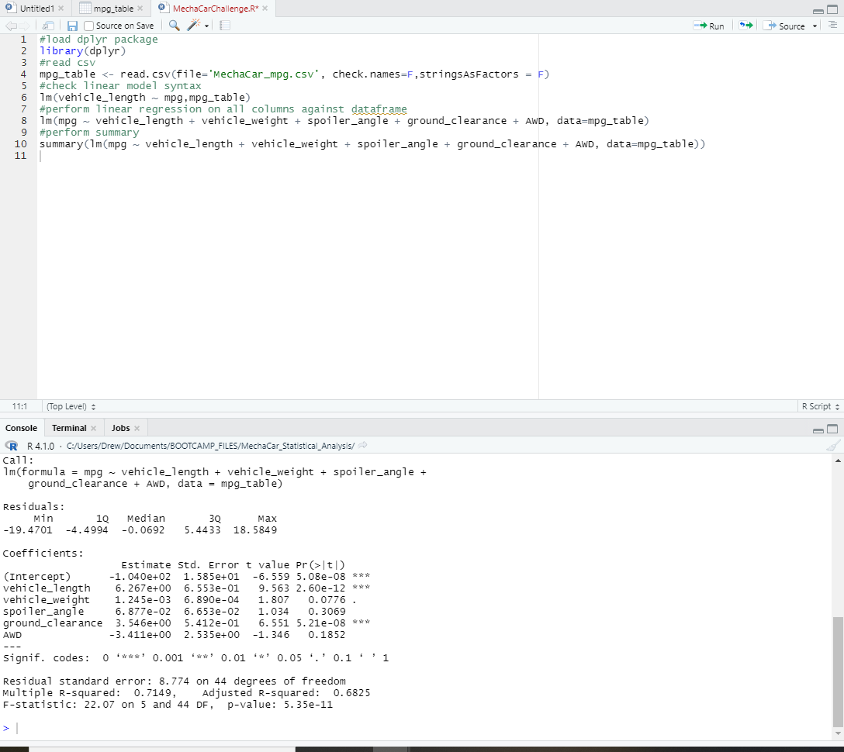Maximize the source editor pane
Viewport: 844px width, 752px height.
832,9
